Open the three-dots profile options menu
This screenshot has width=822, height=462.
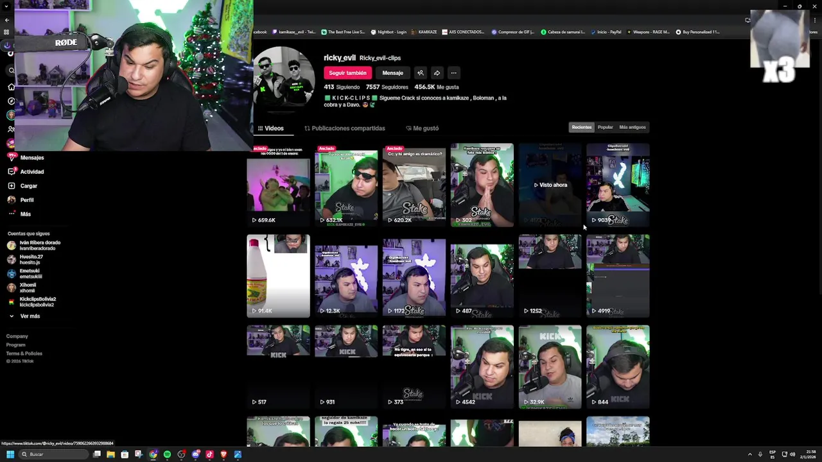tap(453, 73)
